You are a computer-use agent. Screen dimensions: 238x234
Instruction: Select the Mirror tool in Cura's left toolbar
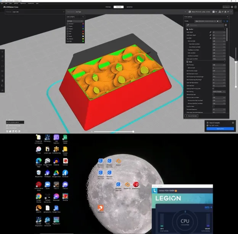(2, 66)
